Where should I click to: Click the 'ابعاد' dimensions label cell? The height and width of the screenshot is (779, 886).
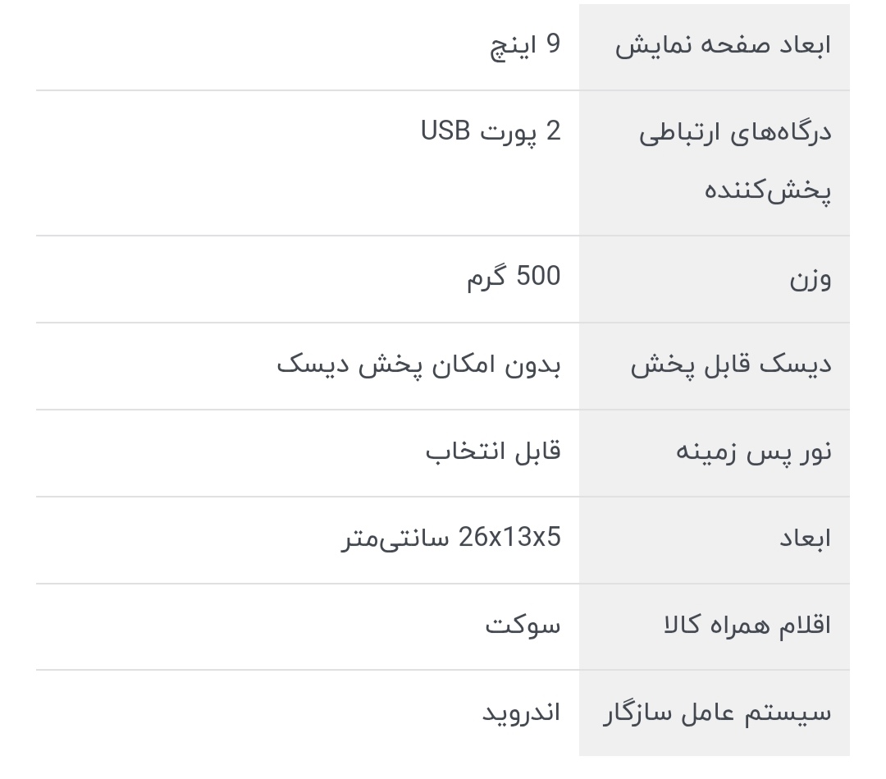(x=805, y=538)
